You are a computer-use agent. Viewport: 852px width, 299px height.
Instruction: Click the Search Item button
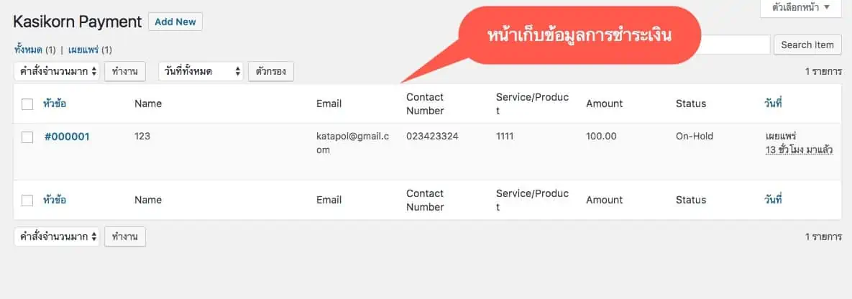807,45
